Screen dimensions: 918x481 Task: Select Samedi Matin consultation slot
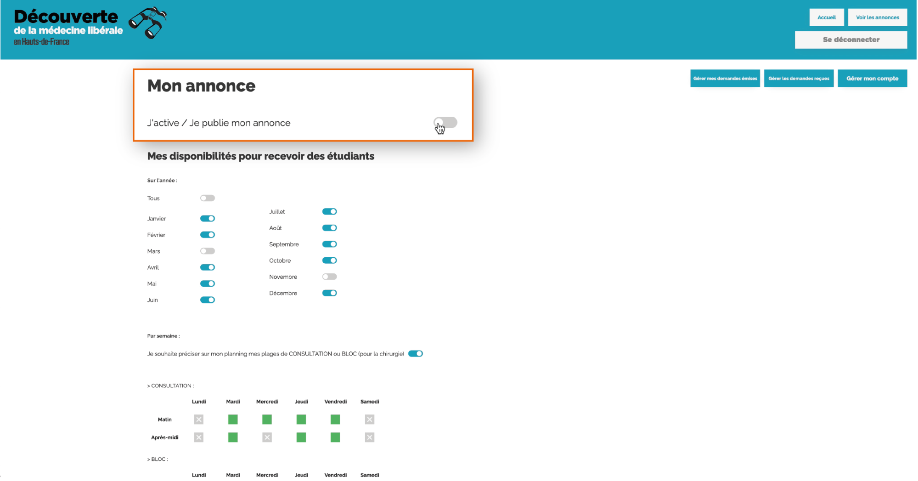(369, 419)
